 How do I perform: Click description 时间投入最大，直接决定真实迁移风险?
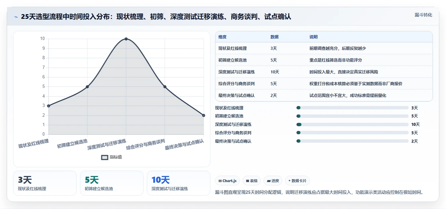(344, 72)
